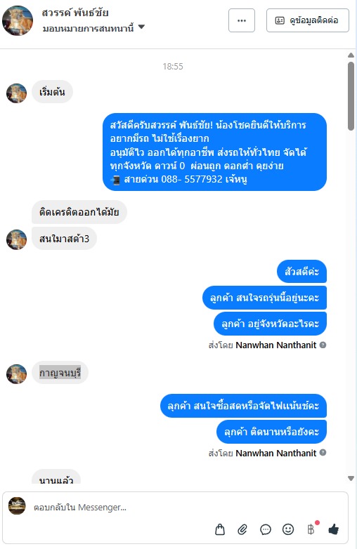
Task: Send a thumbs-up like
Action: (334, 529)
